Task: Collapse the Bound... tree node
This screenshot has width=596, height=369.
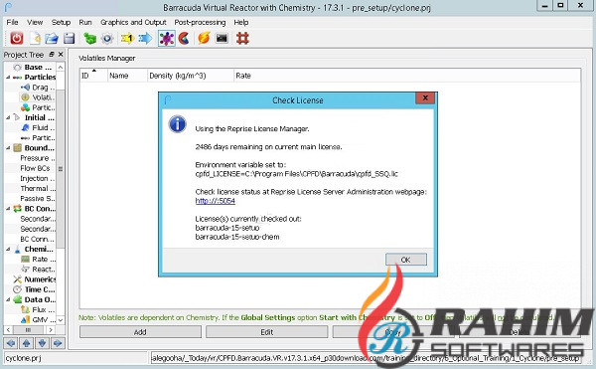Action: 8,148
